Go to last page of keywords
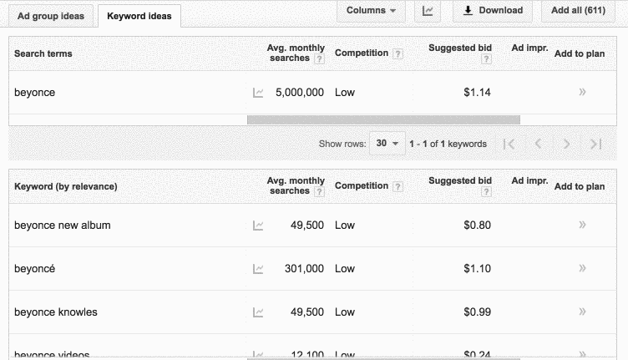 tap(595, 144)
